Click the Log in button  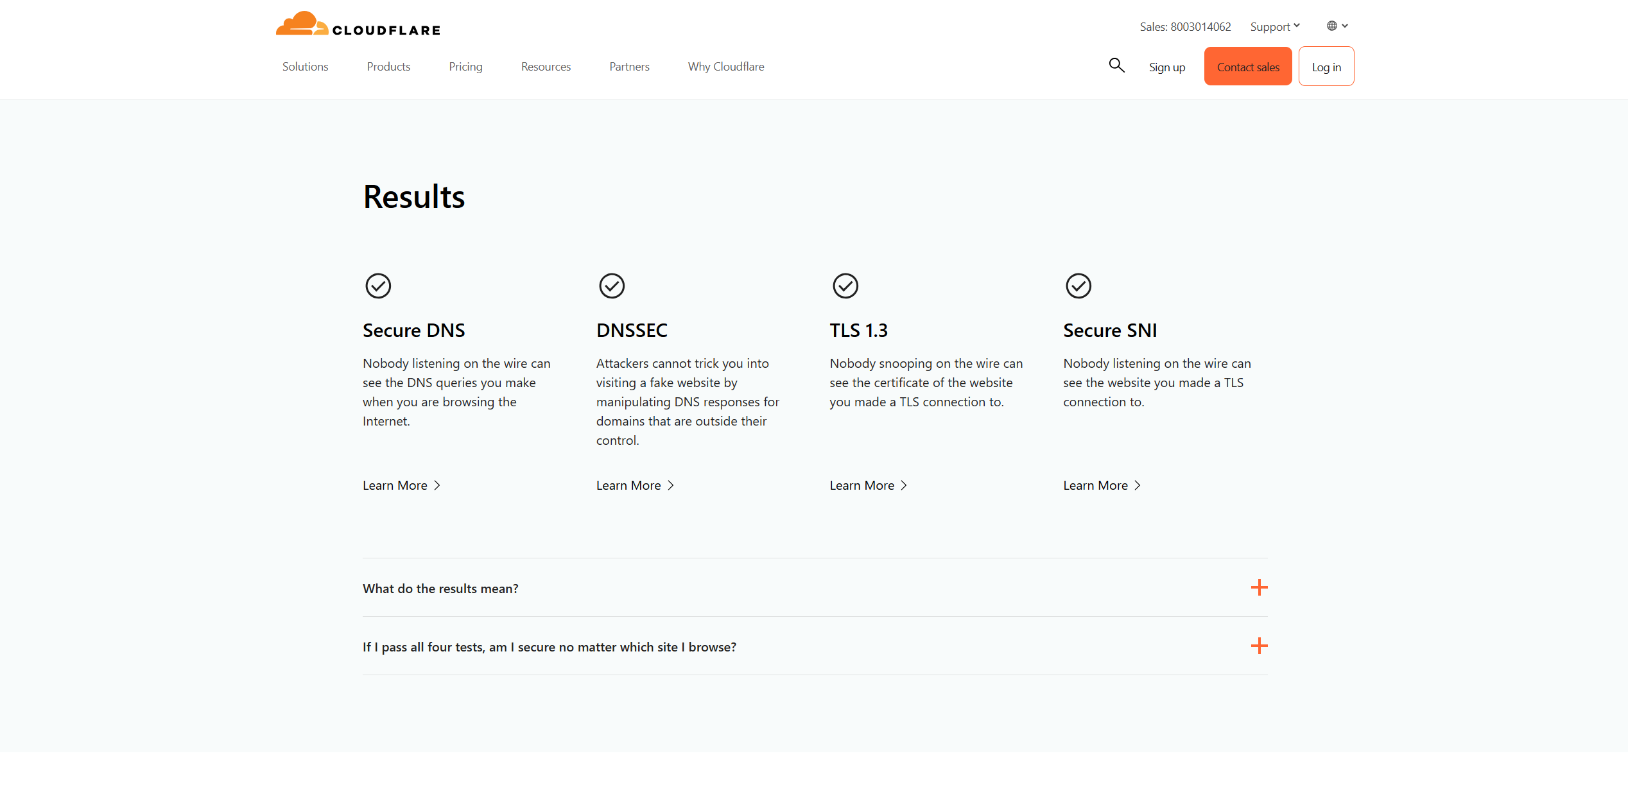tap(1326, 67)
